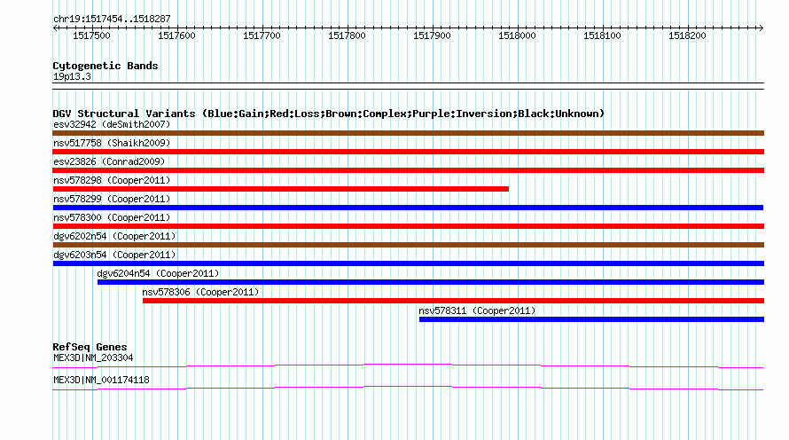Select the magenta MEX3D NM_203304 transcript line
Screen dimensions: 789x440
click(x=408, y=365)
